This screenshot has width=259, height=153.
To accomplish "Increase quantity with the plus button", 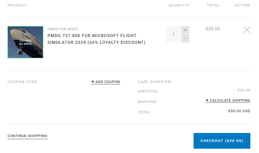I will point(185,30).
